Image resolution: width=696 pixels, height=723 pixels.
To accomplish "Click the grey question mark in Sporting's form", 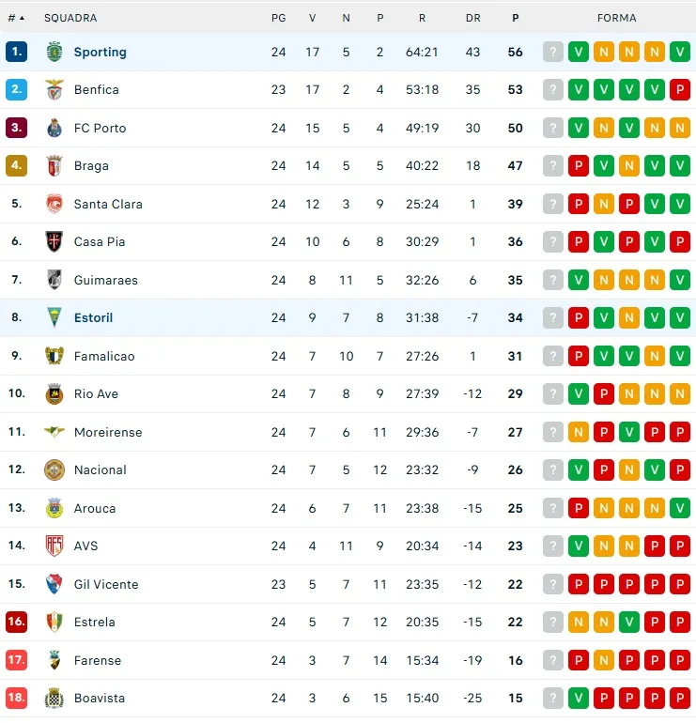I will click(x=553, y=52).
